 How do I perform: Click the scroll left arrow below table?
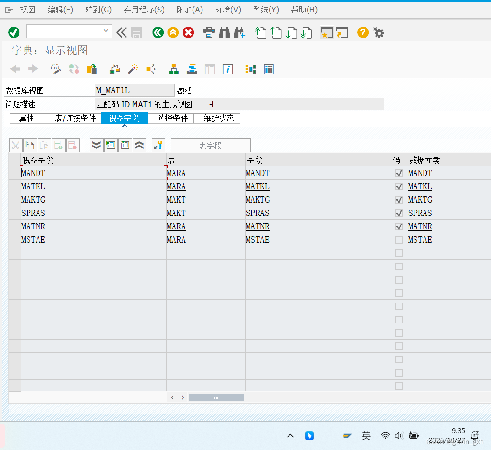[x=172, y=398]
